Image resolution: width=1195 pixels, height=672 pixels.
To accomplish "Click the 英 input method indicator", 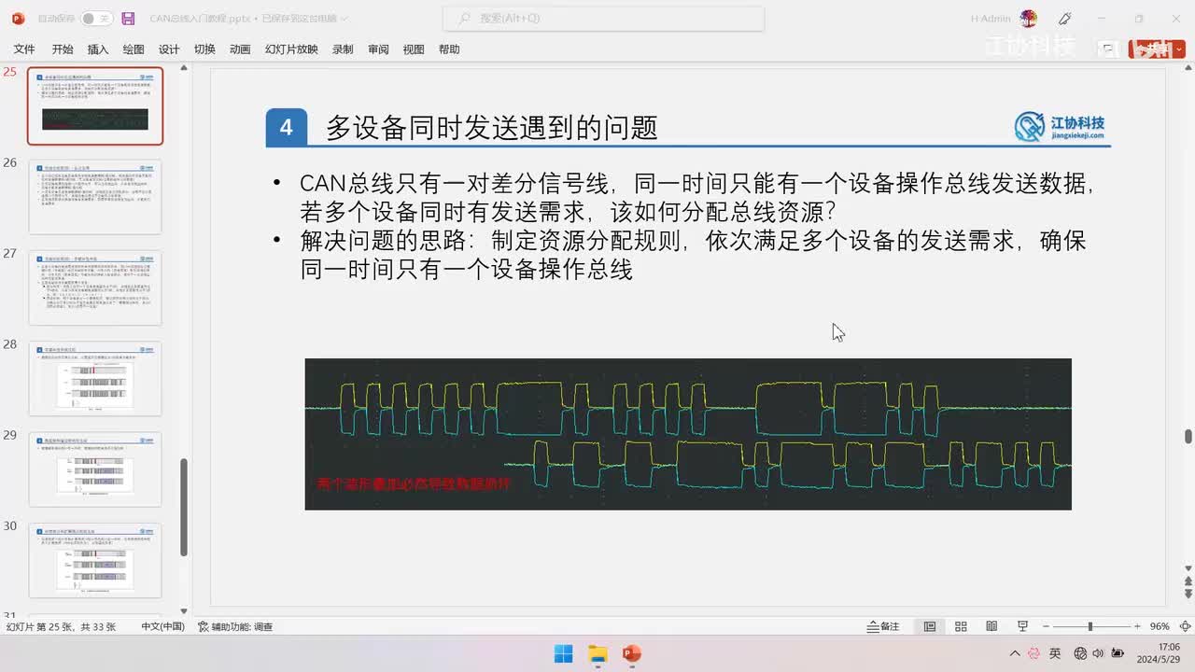I will click(1055, 653).
